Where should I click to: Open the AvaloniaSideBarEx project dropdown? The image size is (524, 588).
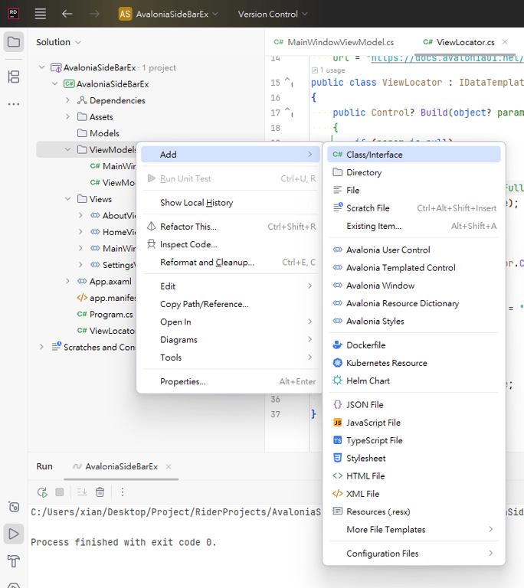pos(169,14)
